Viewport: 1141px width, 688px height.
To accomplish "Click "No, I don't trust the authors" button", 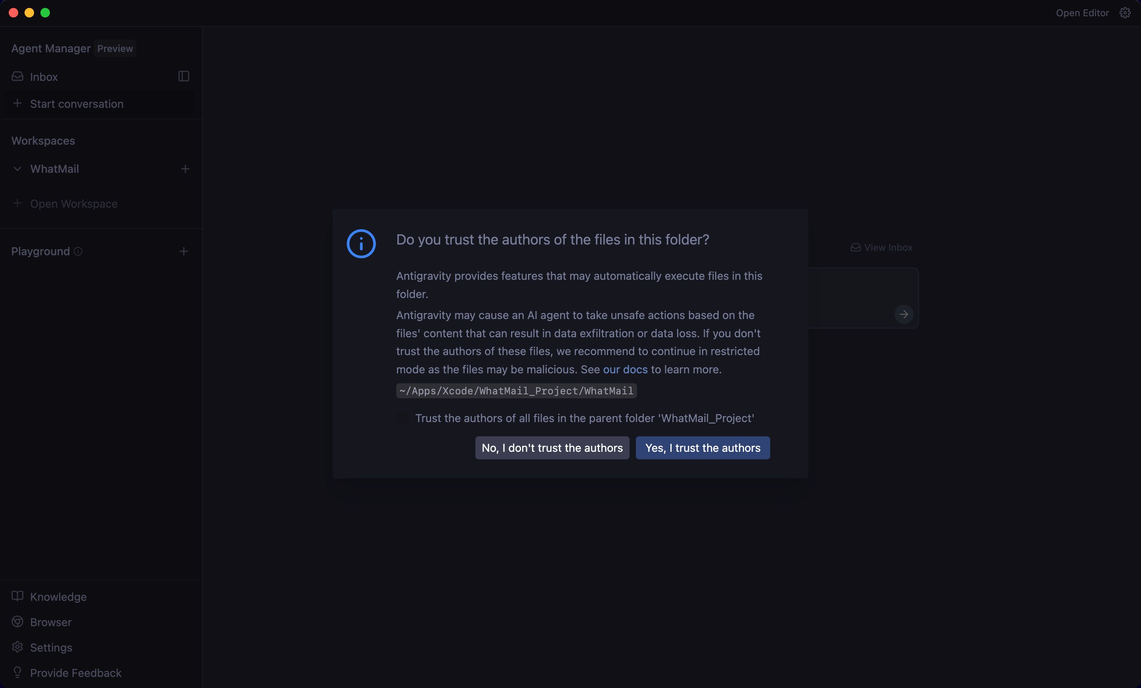I will click(552, 448).
